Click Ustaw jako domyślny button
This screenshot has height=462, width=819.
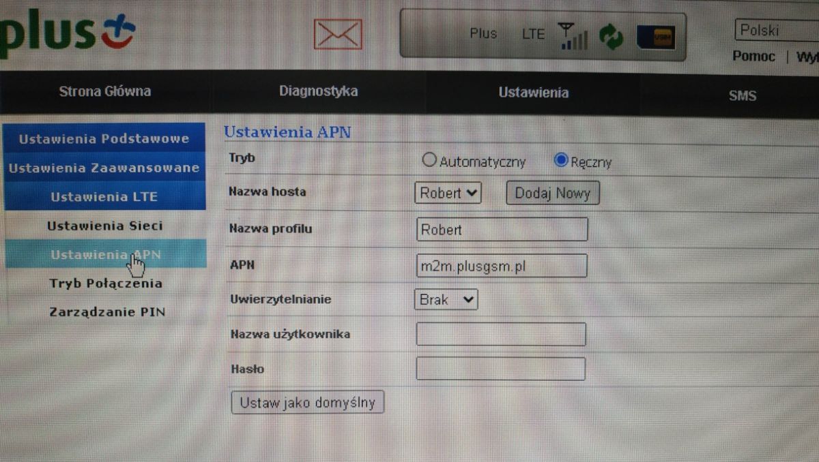click(x=308, y=402)
